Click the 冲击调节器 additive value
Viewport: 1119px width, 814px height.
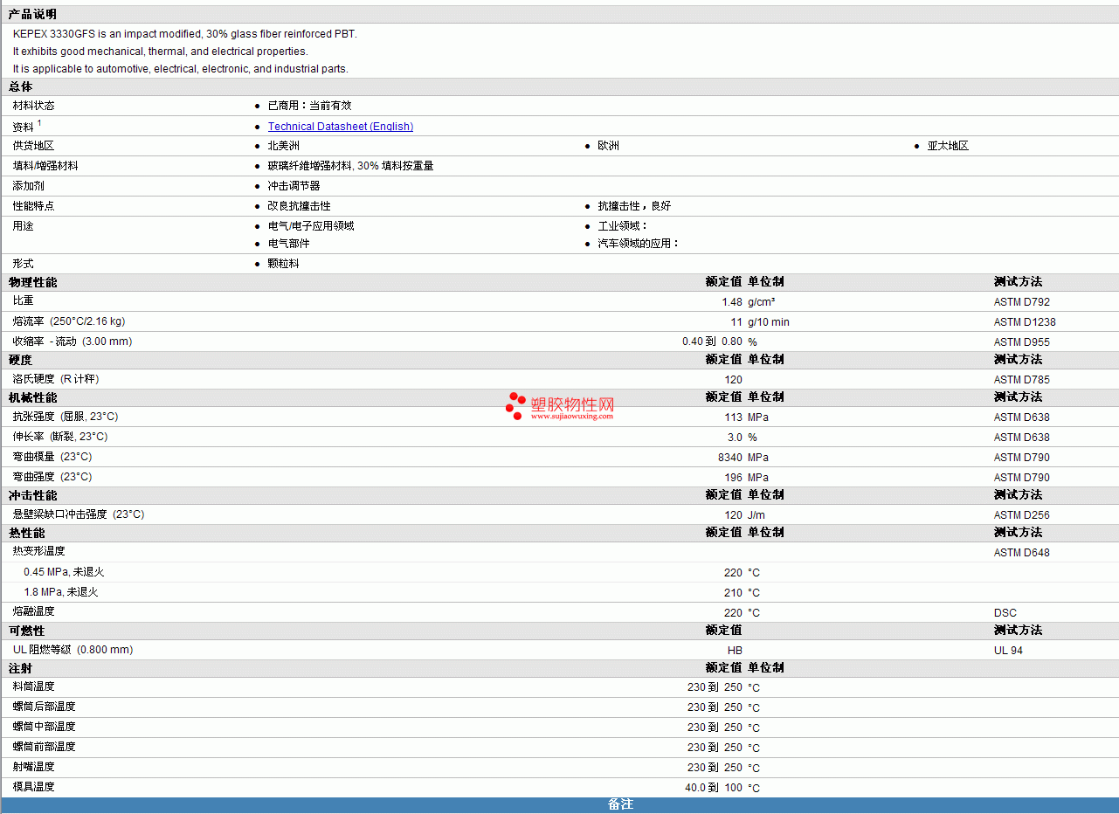(x=294, y=186)
